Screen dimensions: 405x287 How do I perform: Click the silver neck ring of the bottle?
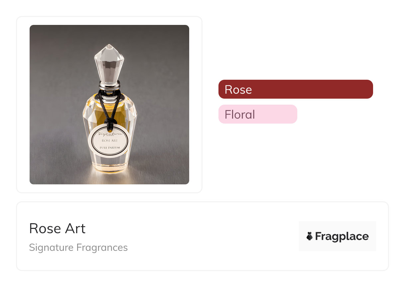coord(109,85)
